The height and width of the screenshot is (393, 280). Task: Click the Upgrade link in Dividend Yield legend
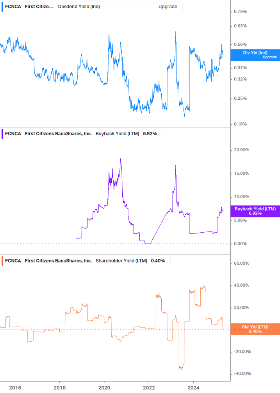tap(168, 7)
